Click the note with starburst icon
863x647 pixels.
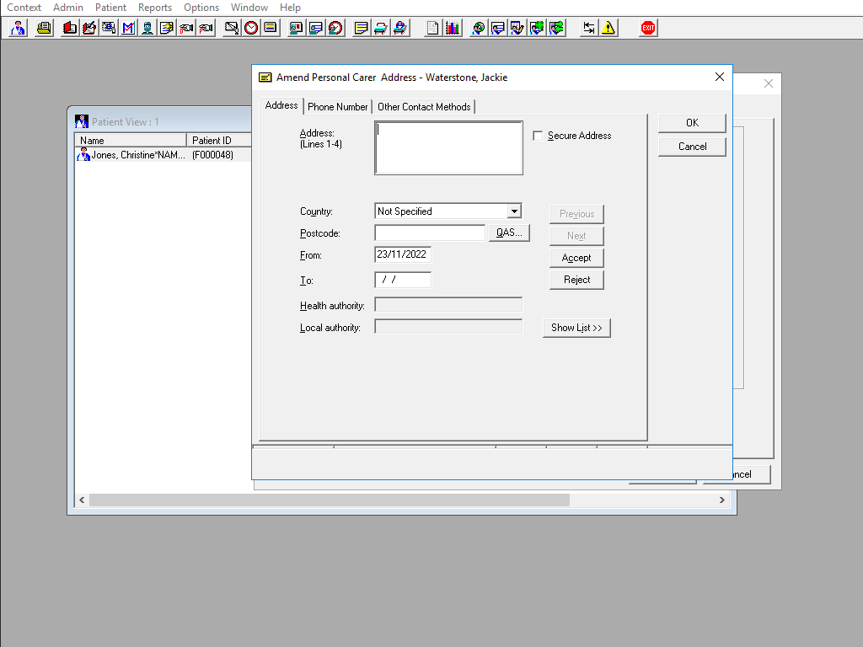[x=167, y=28]
